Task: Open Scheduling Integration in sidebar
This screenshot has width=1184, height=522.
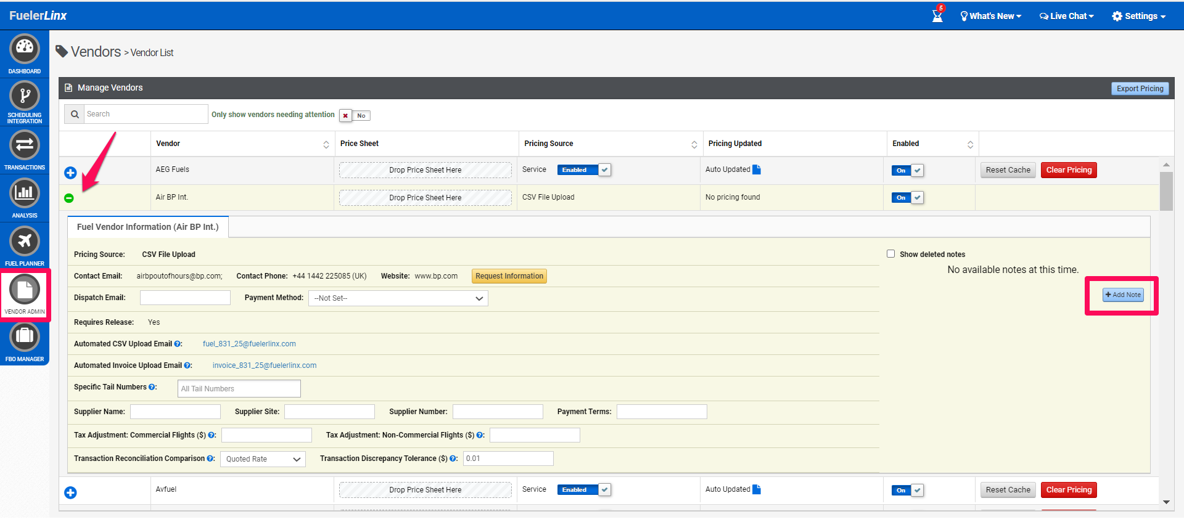Action: click(25, 96)
